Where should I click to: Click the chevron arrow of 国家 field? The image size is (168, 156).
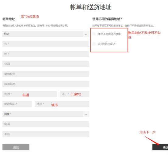[86, 114]
